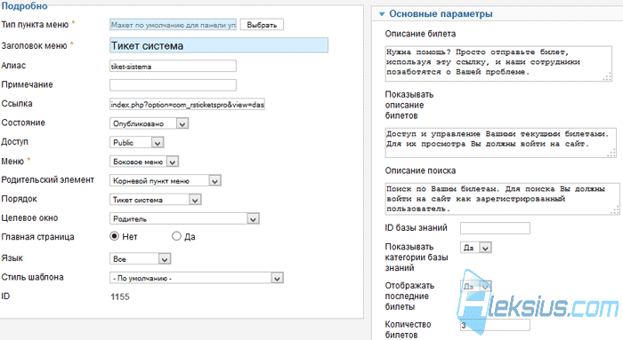Click the empty Примечание field
The image size is (623, 340).
[x=173, y=85]
